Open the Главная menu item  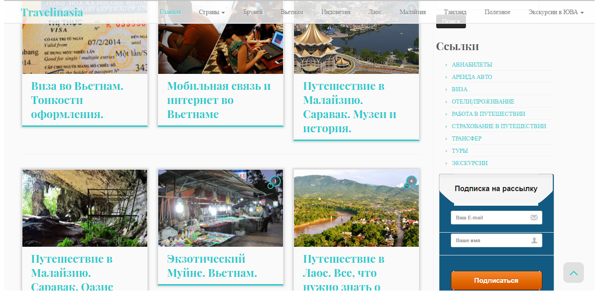click(x=170, y=12)
